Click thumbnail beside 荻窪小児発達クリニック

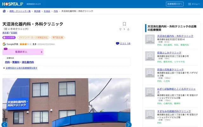pos(150,73)
